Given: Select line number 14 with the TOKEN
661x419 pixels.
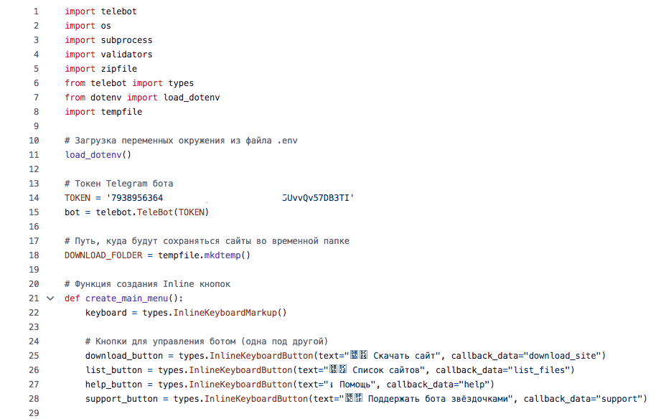Looking at the screenshot, I should 35,198.
